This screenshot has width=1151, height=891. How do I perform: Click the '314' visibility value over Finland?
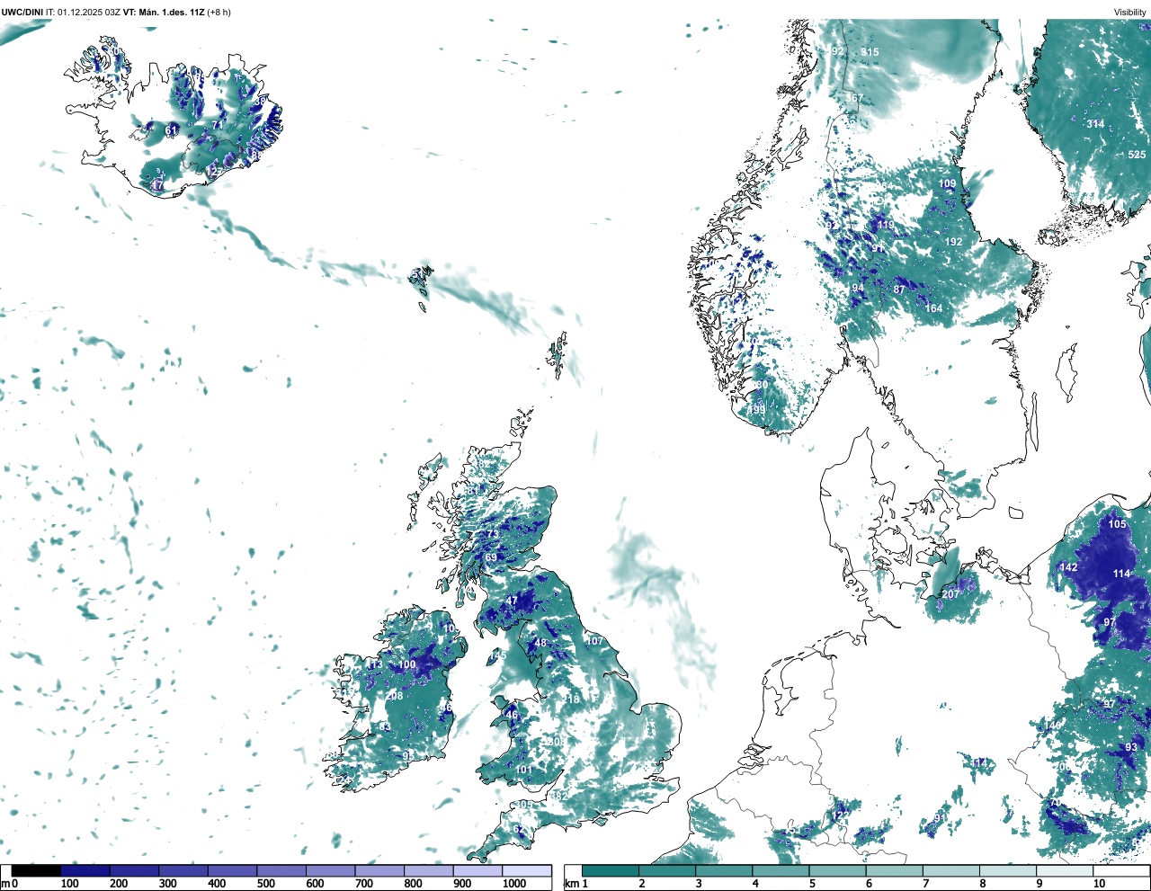coord(1094,124)
